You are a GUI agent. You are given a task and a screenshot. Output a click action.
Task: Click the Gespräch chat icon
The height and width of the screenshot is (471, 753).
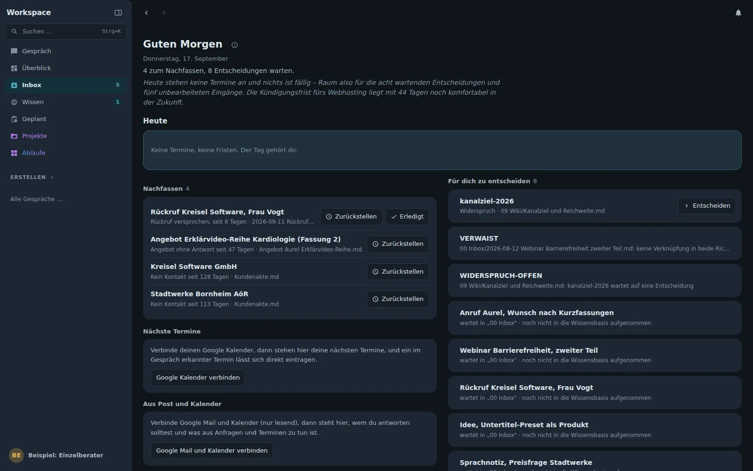(14, 51)
